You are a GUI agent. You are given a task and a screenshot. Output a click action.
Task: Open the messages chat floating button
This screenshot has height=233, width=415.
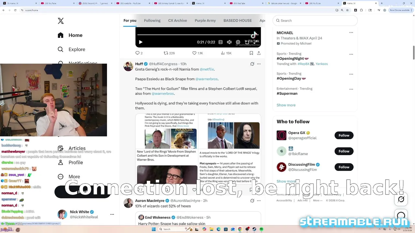pos(401,216)
